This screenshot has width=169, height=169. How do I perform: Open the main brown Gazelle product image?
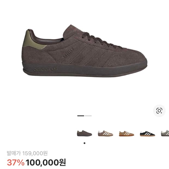(x=84, y=51)
